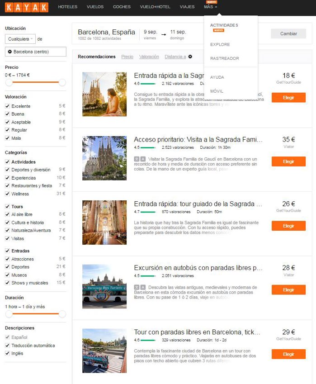Collapse the MÁS menu in the top bar

click(x=211, y=7)
